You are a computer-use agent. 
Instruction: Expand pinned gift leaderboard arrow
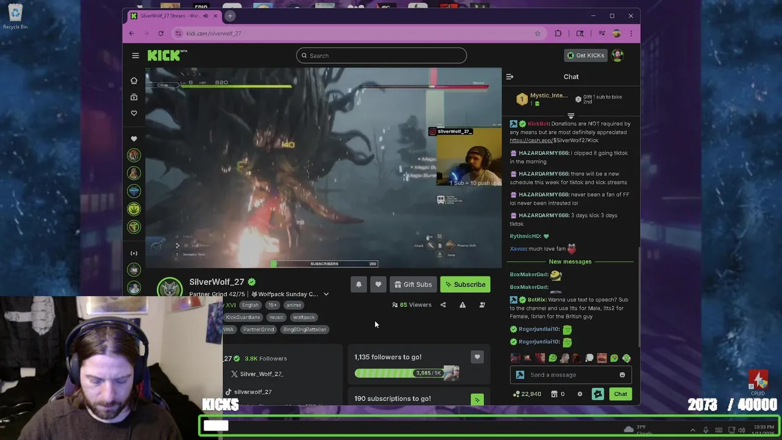(571, 116)
